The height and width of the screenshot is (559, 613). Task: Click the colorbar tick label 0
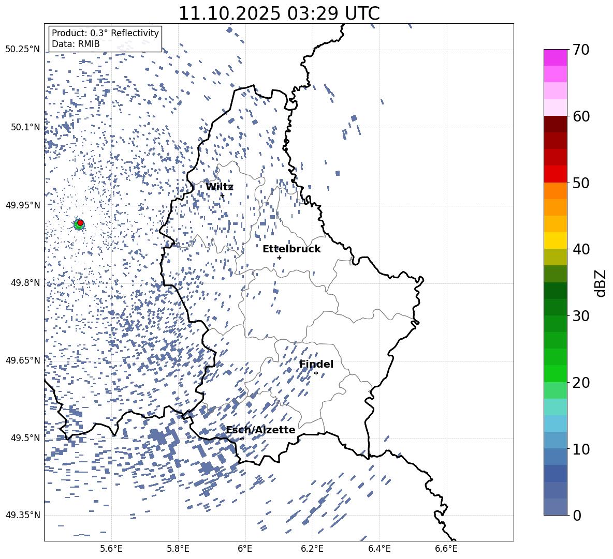tap(577, 515)
